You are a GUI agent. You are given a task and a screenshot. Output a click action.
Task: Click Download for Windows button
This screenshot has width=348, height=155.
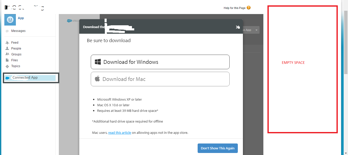coord(160,62)
